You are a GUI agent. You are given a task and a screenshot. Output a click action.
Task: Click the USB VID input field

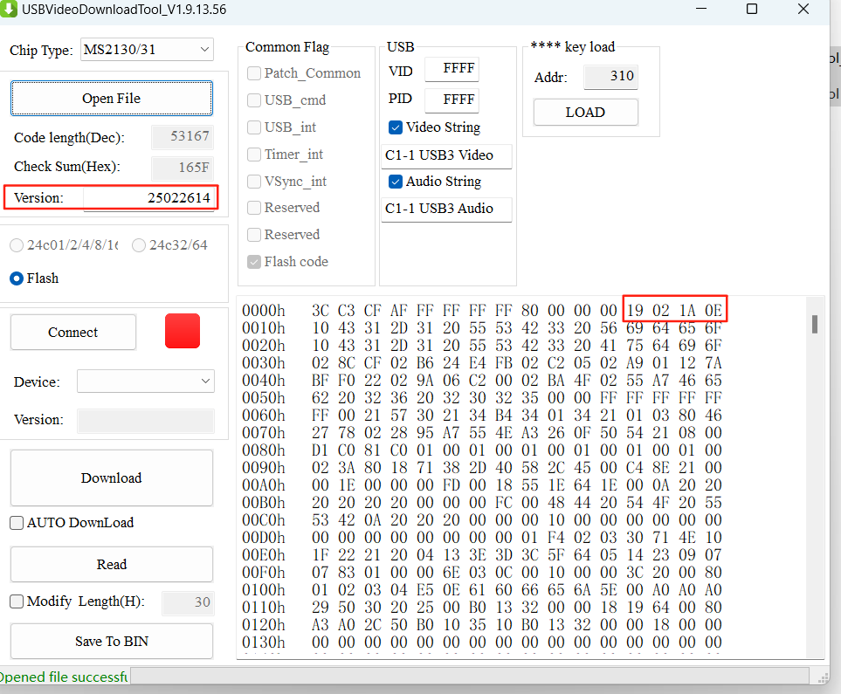452,69
